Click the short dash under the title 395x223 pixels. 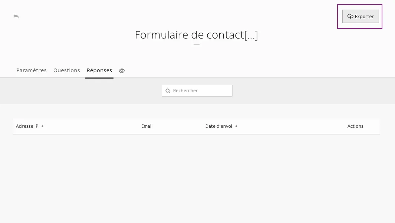pyautogui.click(x=197, y=44)
